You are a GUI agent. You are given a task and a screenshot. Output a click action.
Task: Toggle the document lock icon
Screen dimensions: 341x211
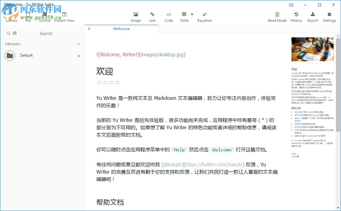tap(89, 28)
